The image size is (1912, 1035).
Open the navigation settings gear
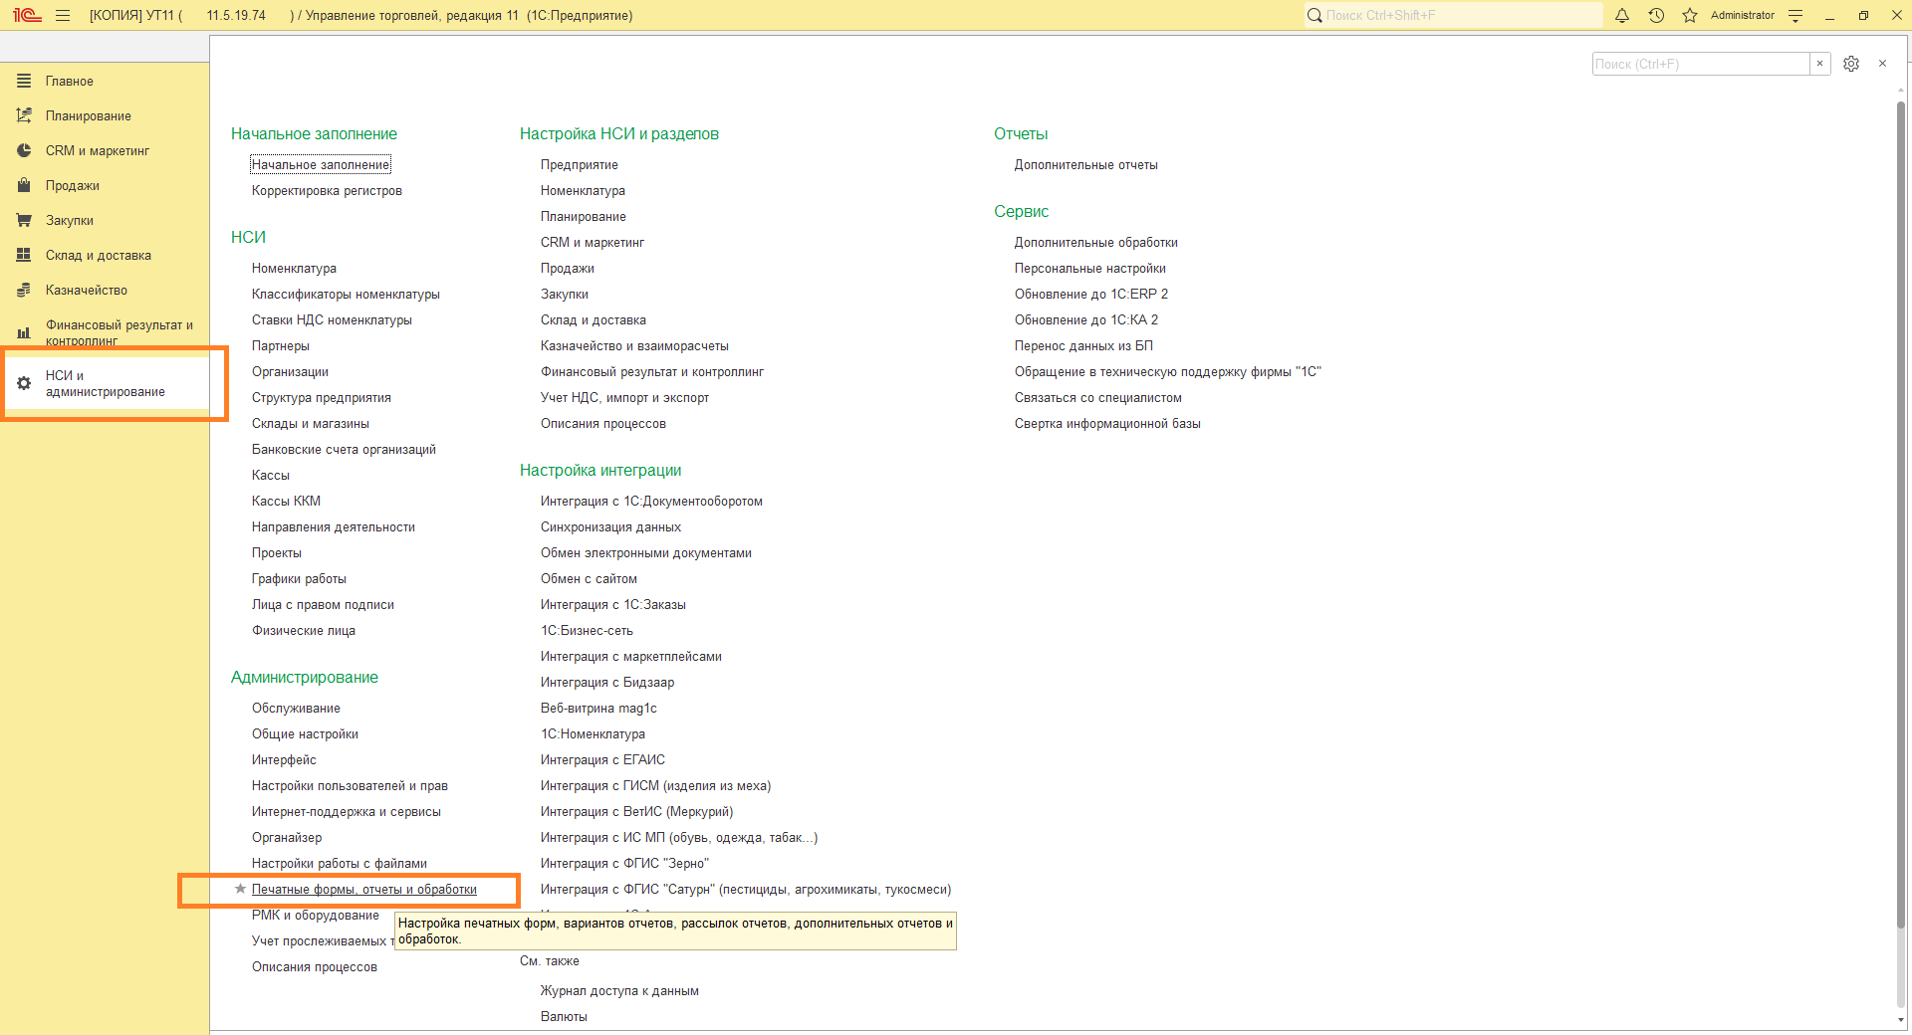coord(1851,64)
